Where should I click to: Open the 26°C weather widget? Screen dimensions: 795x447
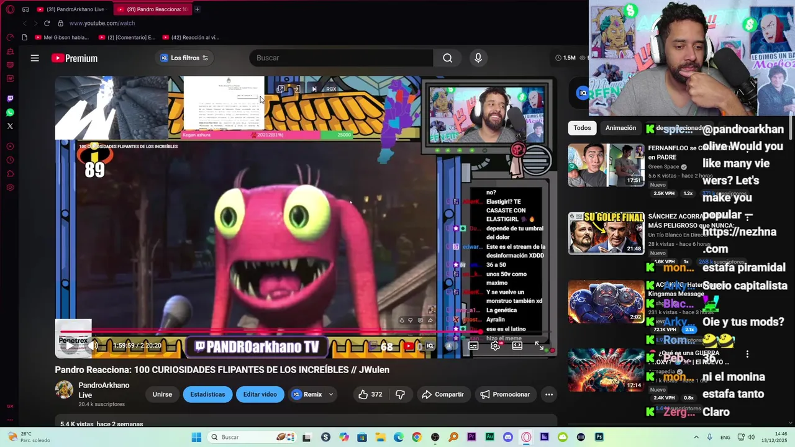click(28, 437)
